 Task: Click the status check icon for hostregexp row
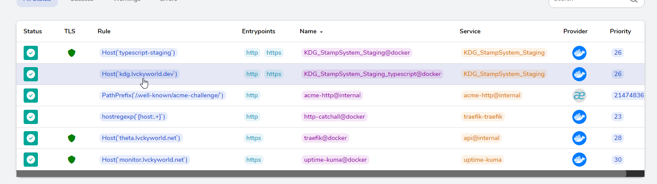tap(31, 117)
